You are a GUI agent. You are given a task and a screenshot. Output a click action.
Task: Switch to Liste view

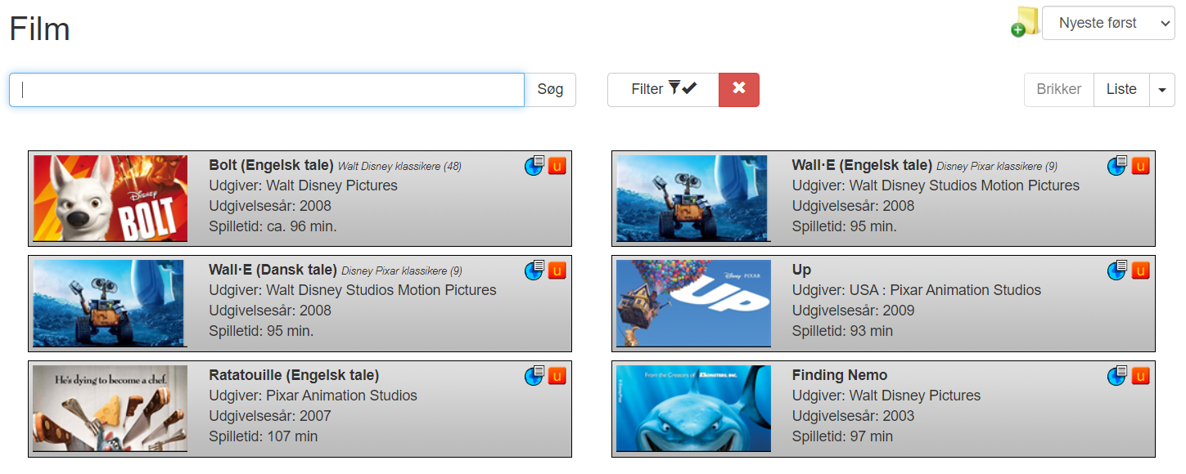(1121, 90)
